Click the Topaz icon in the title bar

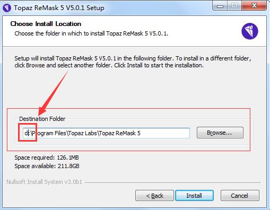click(x=7, y=8)
